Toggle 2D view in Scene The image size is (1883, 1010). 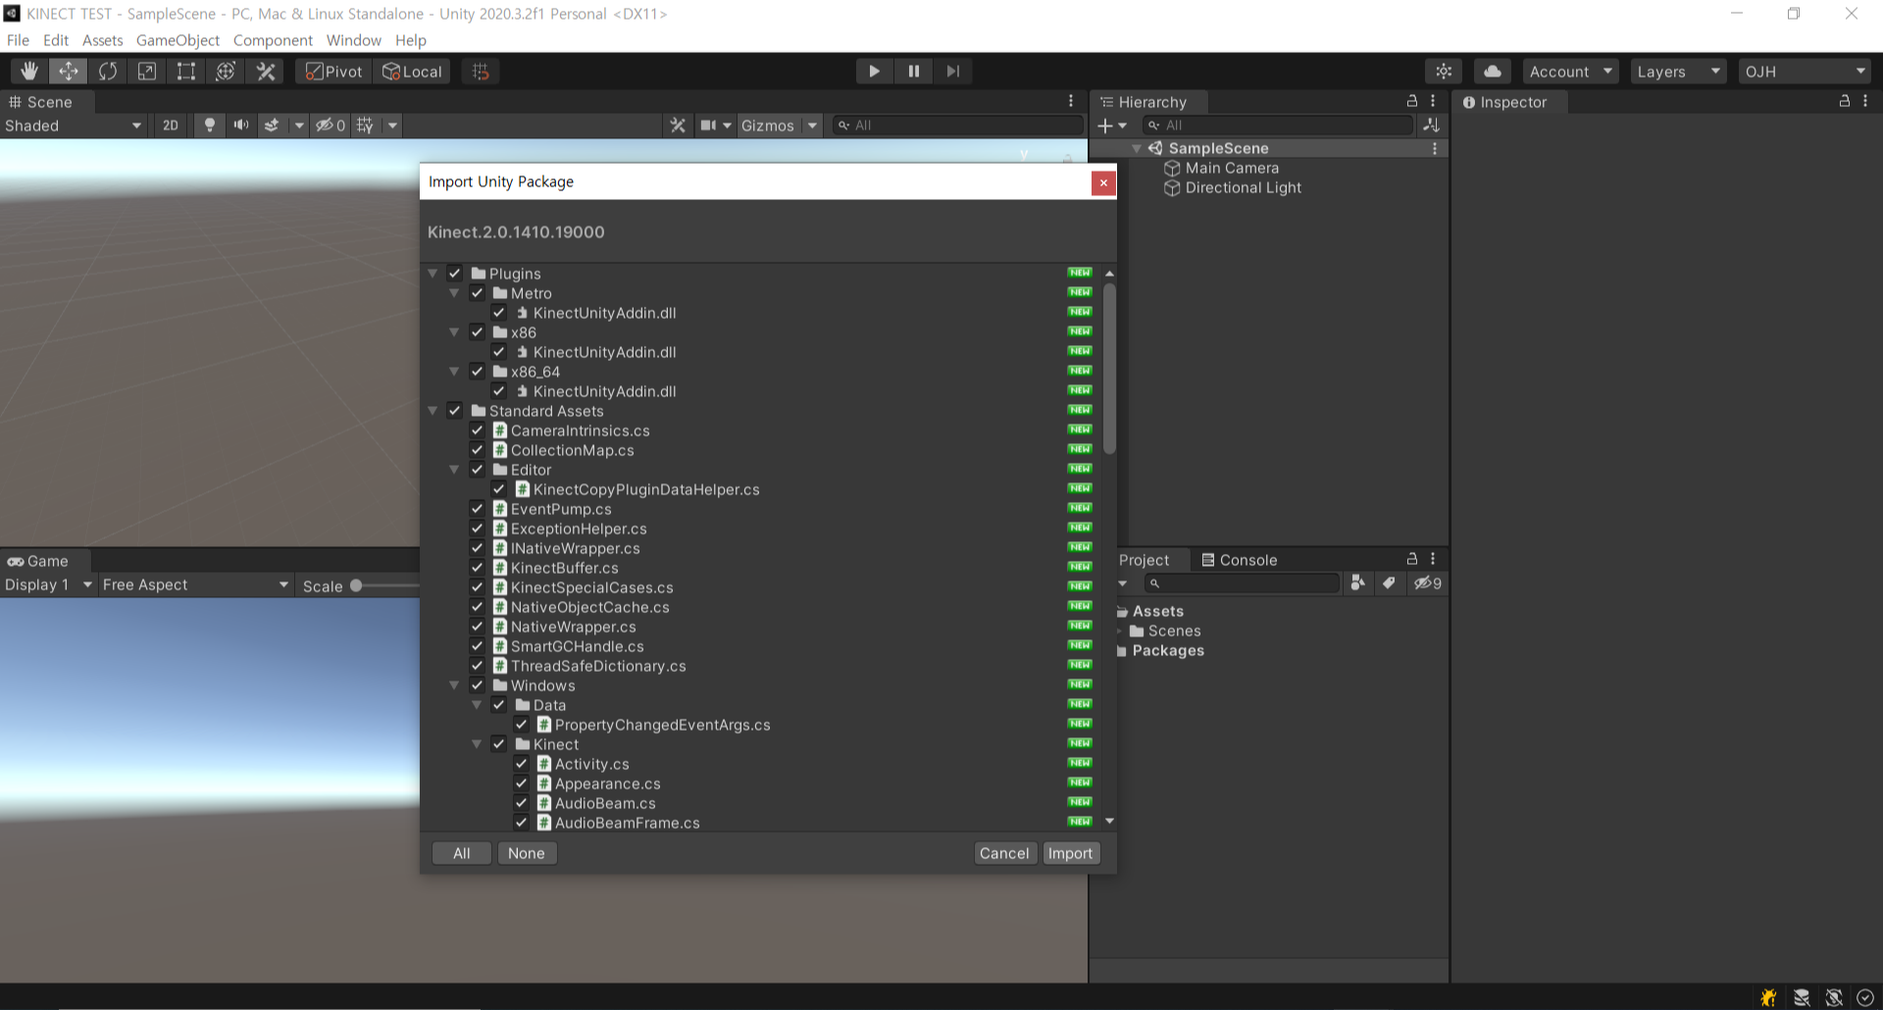[171, 125]
